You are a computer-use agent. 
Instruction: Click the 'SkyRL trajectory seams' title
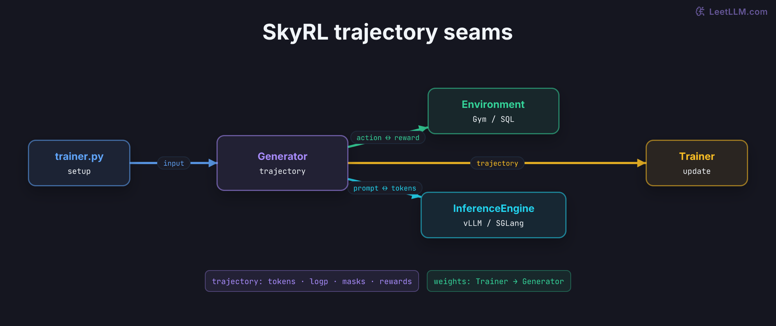tap(388, 32)
